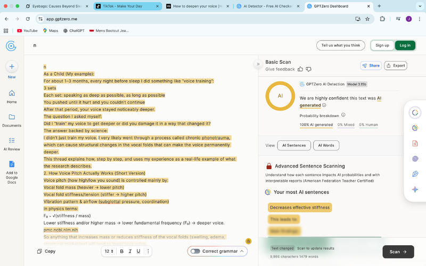Click the New plus icon
The width and height of the screenshot is (426, 266).
(12, 67)
